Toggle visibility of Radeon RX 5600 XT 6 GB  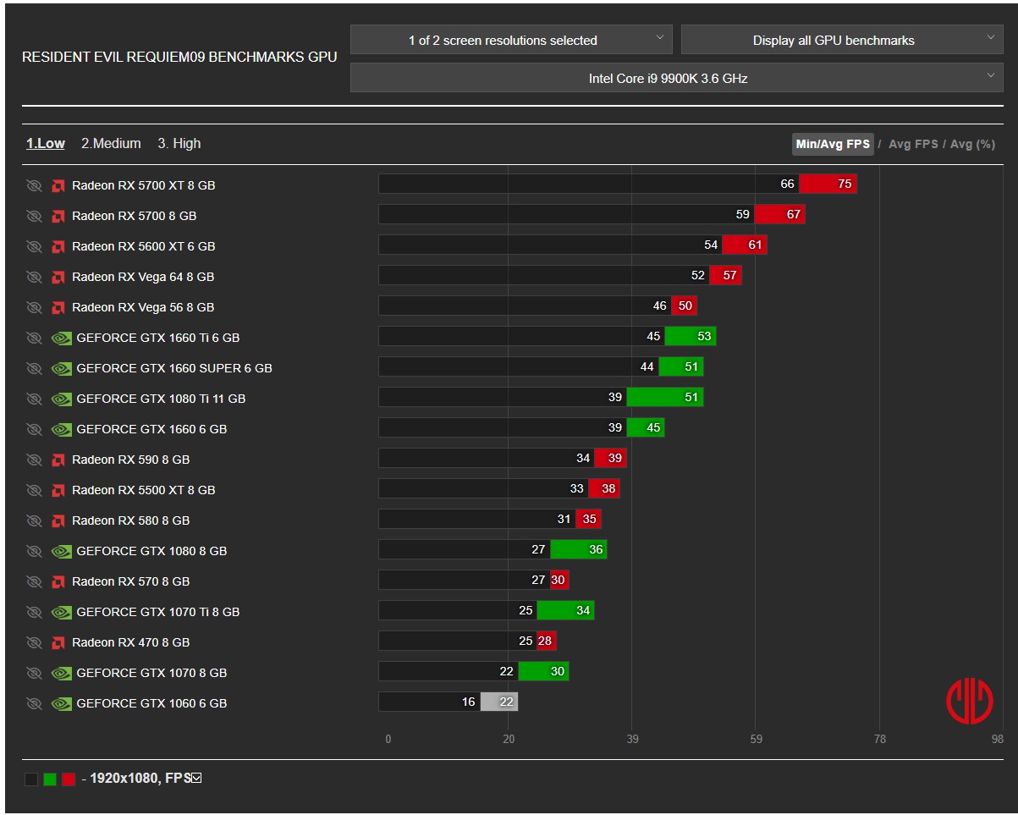[34, 246]
